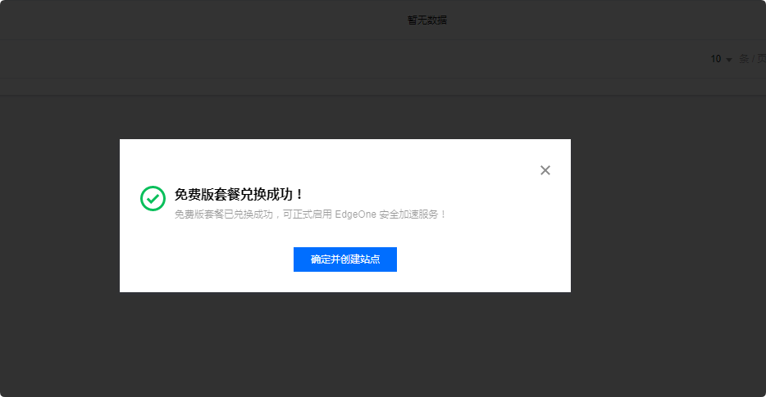This screenshot has height=397, width=766.
Task: Close the redemption success dialog
Action: tap(545, 170)
